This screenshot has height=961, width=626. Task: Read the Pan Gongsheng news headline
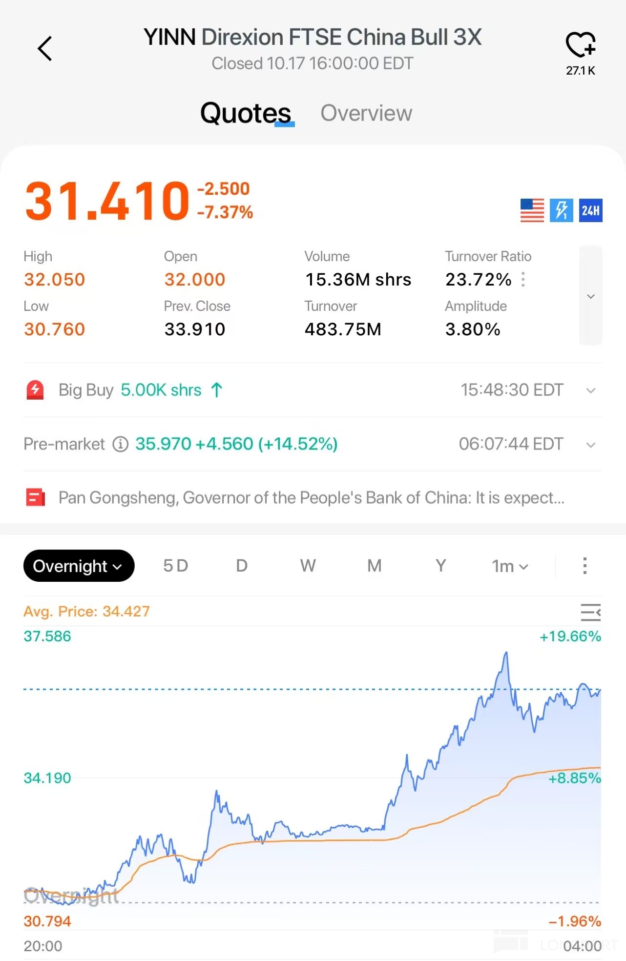point(311,498)
